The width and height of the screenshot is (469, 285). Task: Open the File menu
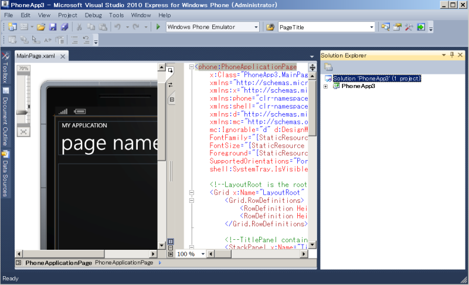click(x=8, y=15)
